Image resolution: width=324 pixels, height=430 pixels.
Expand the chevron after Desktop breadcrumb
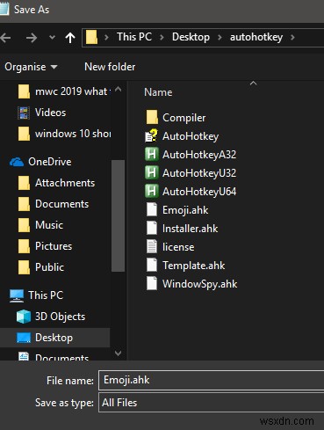tap(220, 38)
